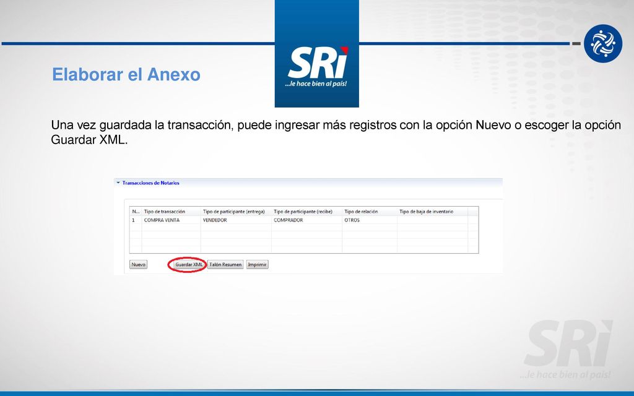This screenshot has height=396, width=634.
Task: Click the round blue emblem icon
Action: click(x=603, y=43)
